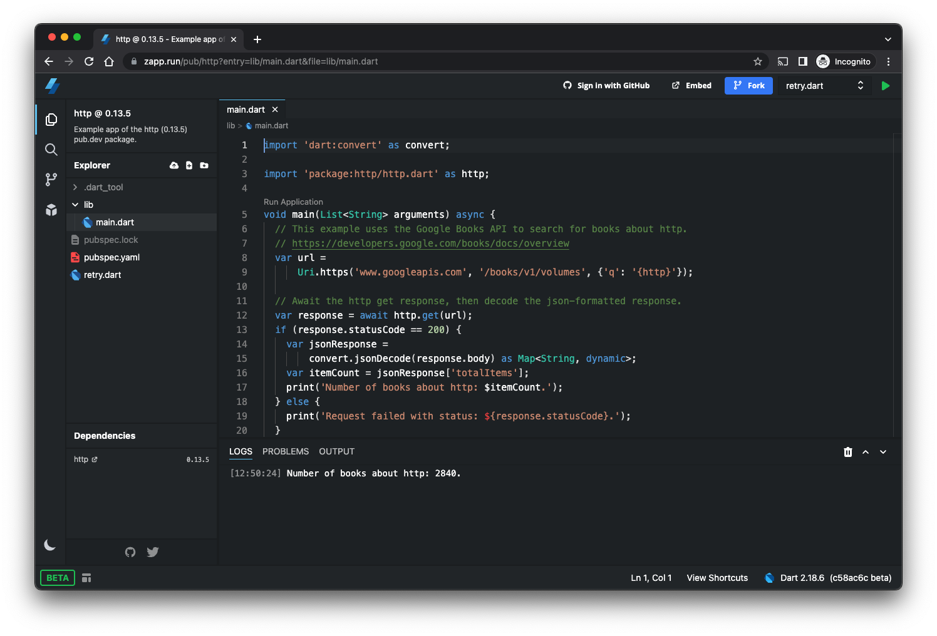Image resolution: width=937 pixels, height=636 pixels.
Task: Close the main.dart editor tab
Action: coord(275,110)
